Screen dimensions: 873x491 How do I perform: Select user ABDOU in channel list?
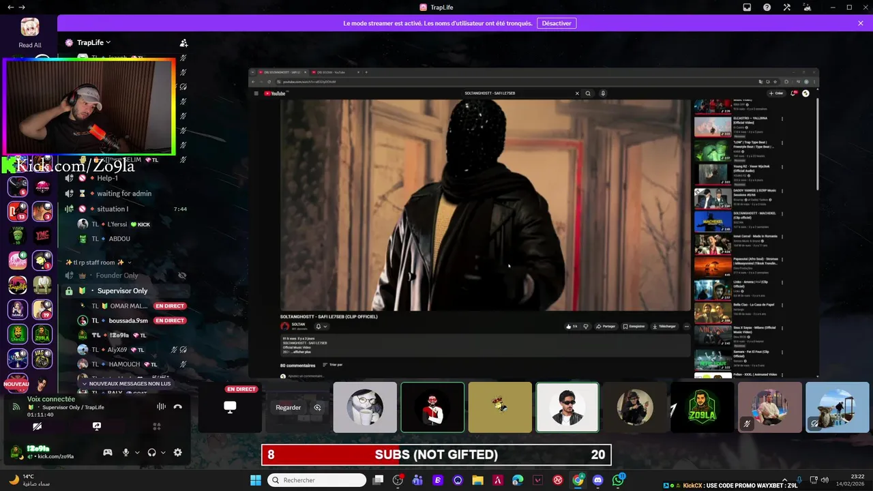click(119, 239)
